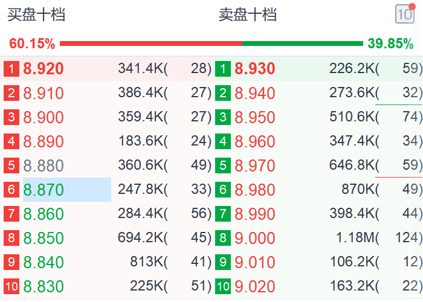Click the ask price 8.930
Screen dimensions: 423x302
click(x=254, y=69)
